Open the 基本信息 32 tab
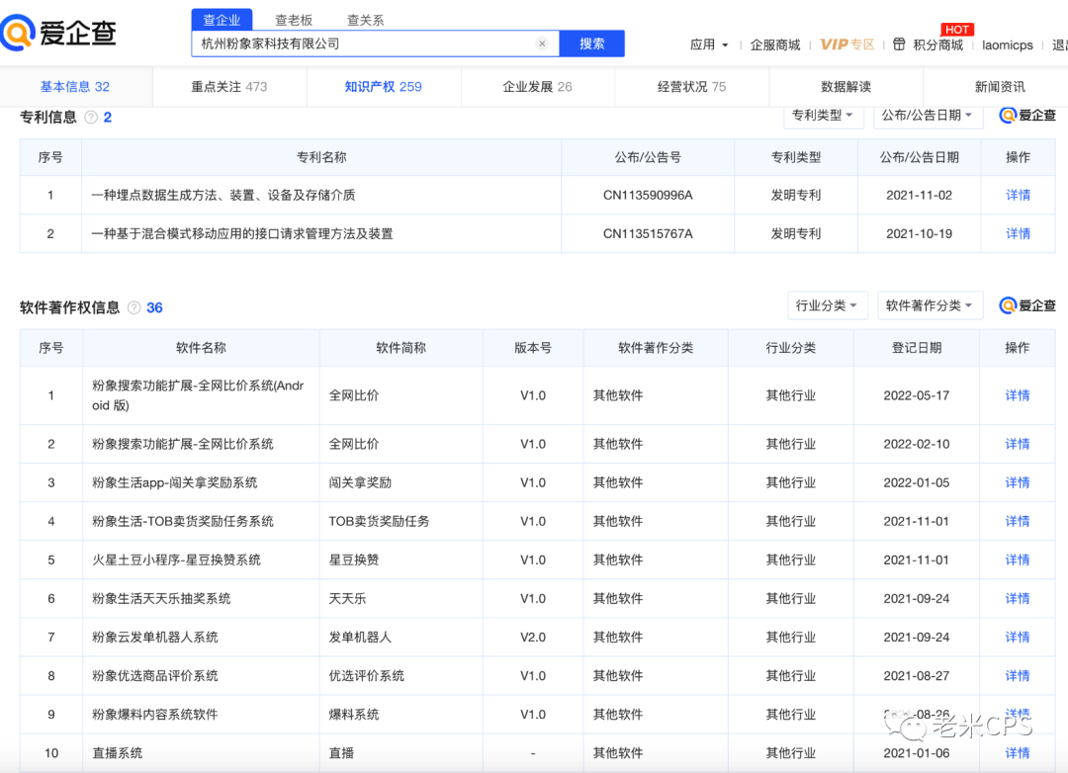The image size is (1068, 773). [x=75, y=87]
